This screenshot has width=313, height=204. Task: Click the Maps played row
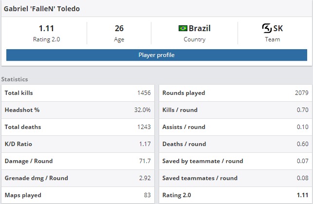(78, 195)
